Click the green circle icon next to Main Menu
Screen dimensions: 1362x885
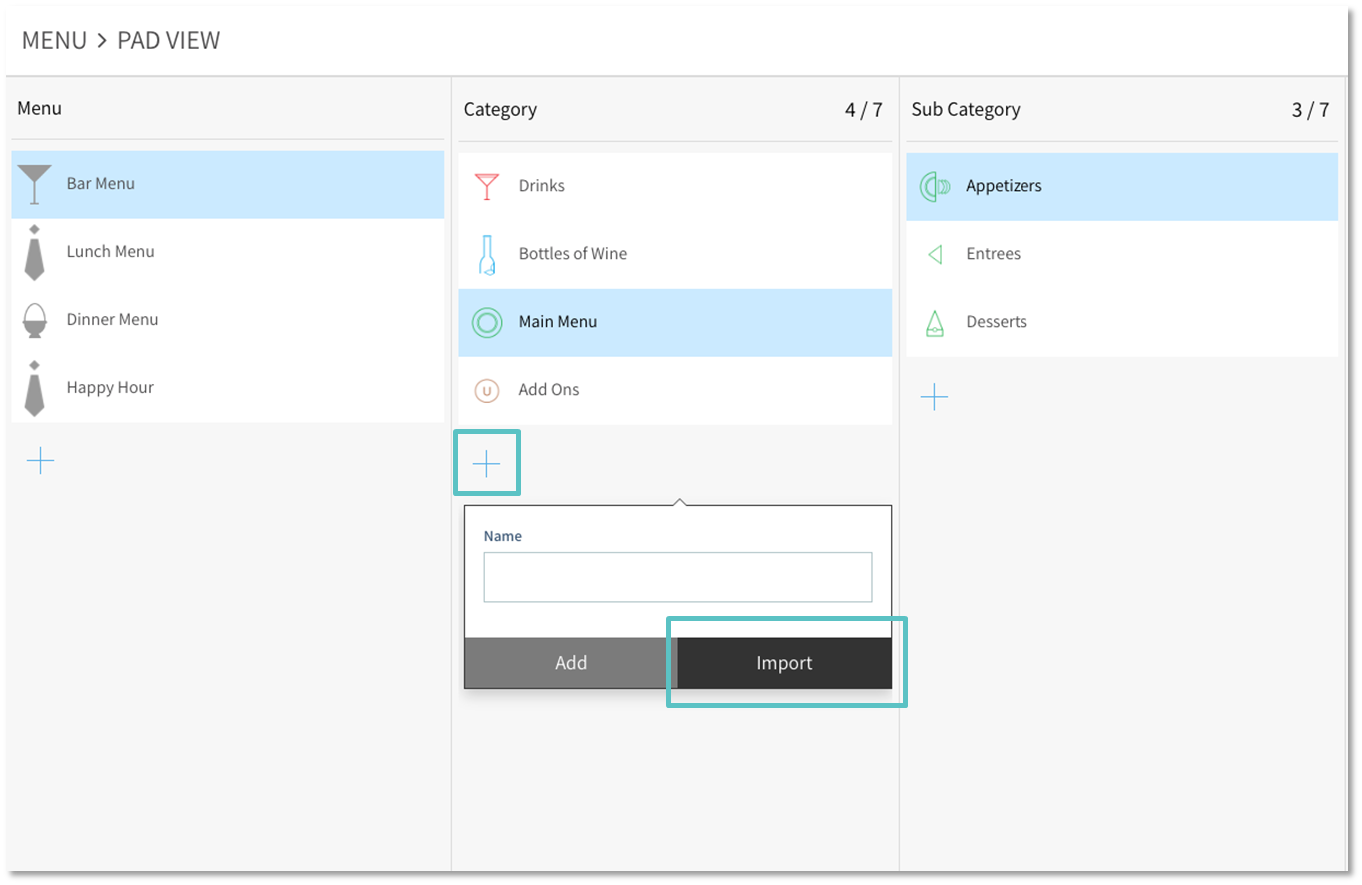pos(486,322)
